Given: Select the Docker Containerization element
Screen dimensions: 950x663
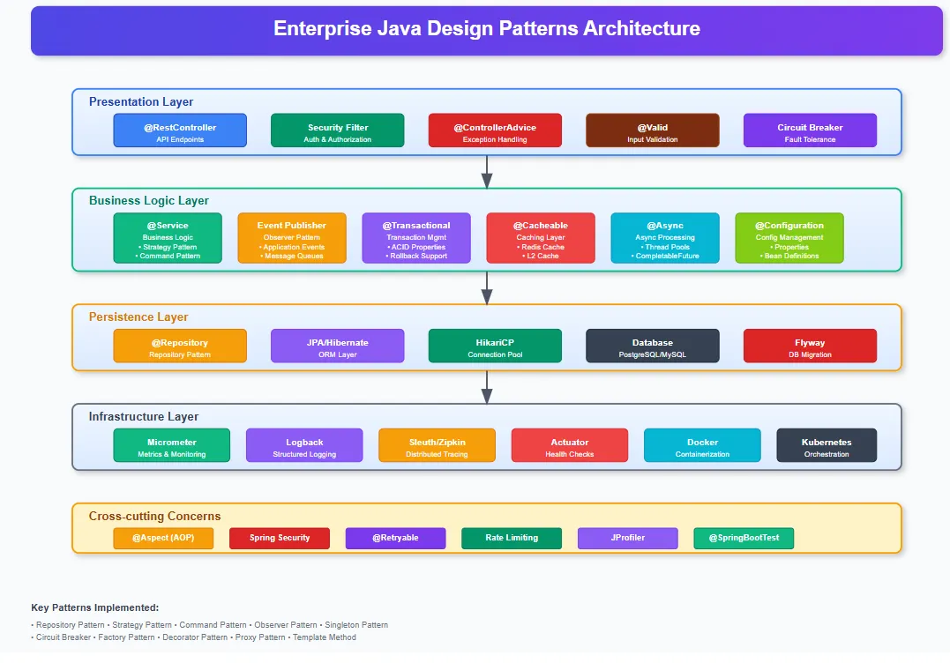Looking at the screenshot, I should [x=702, y=445].
